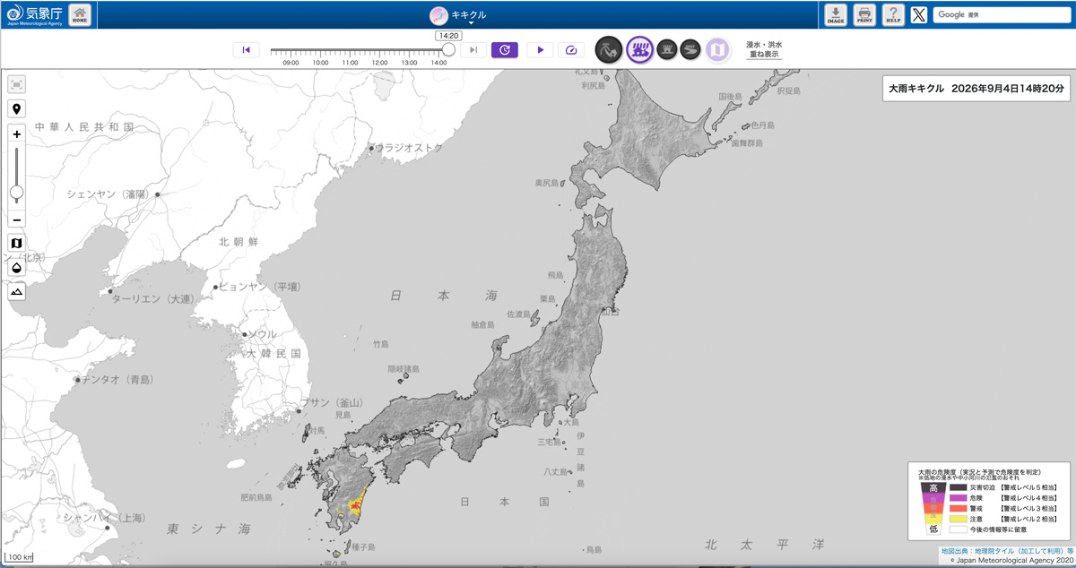
Task: Toggle the map layer icon in sidebar
Action: coord(17,244)
